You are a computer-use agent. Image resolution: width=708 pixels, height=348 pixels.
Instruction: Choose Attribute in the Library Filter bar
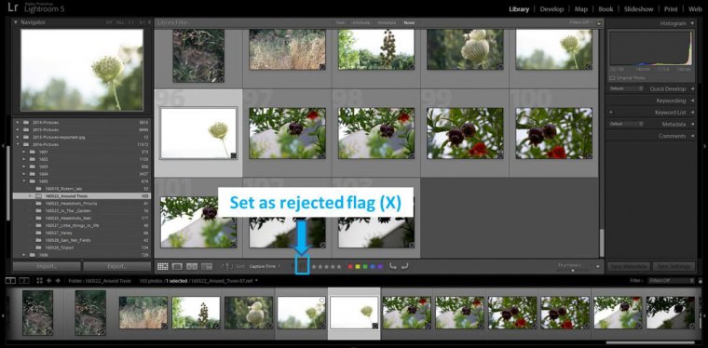[x=361, y=22]
